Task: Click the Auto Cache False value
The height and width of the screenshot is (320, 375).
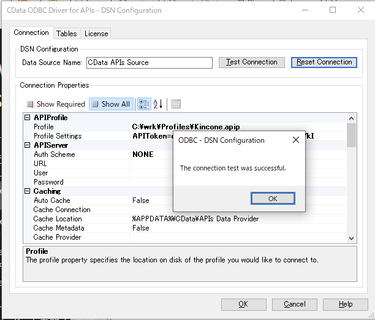Action: click(x=141, y=200)
